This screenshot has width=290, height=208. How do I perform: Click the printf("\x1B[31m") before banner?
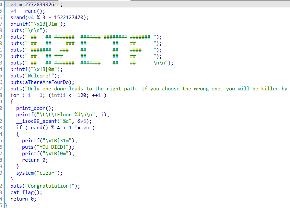tap(38, 24)
